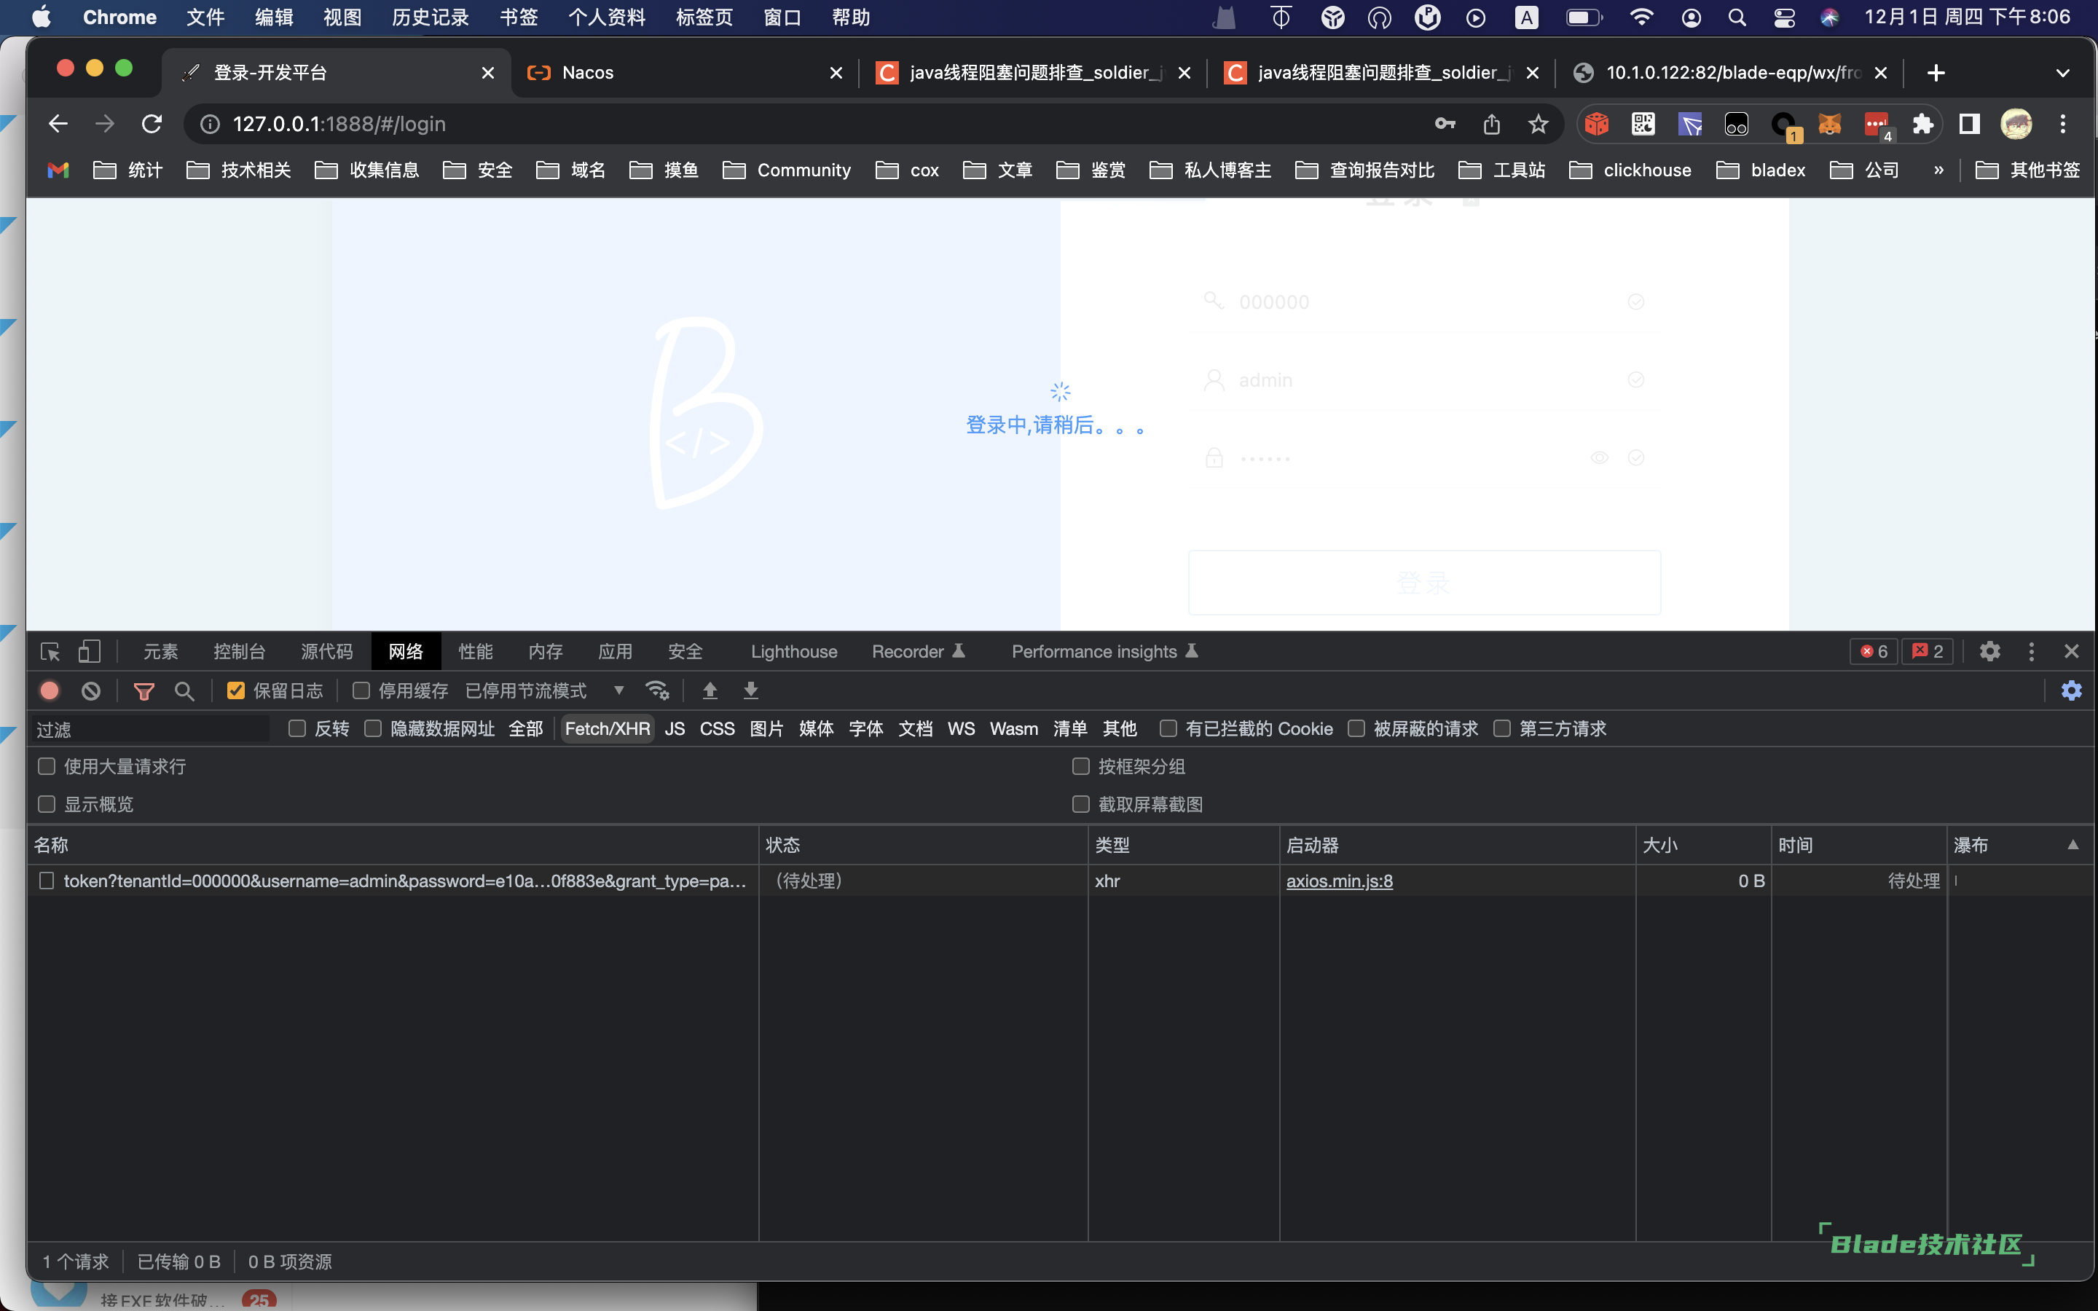Enable the 截取屏幕截图 checkbox
This screenshot has width=2098, height=1311.
[x=1081, y=804]
